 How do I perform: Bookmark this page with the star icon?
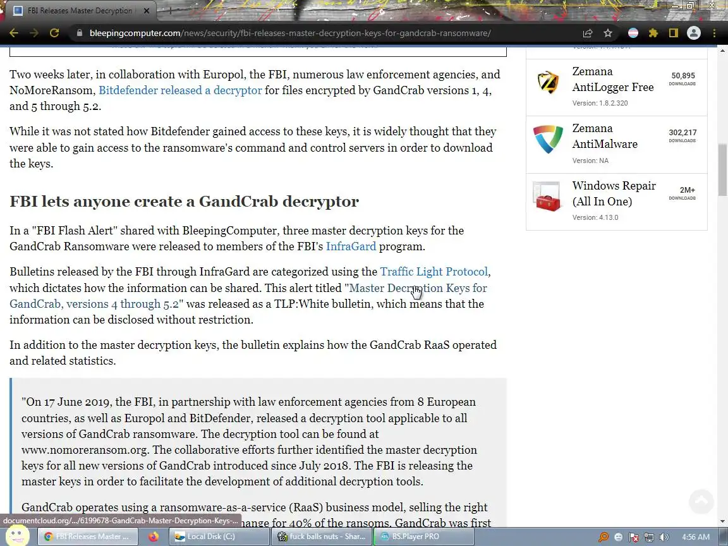point(608,33)
